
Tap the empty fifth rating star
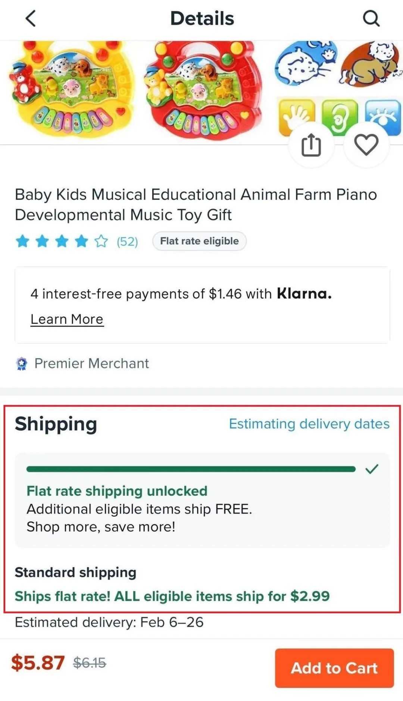(101, 241)
